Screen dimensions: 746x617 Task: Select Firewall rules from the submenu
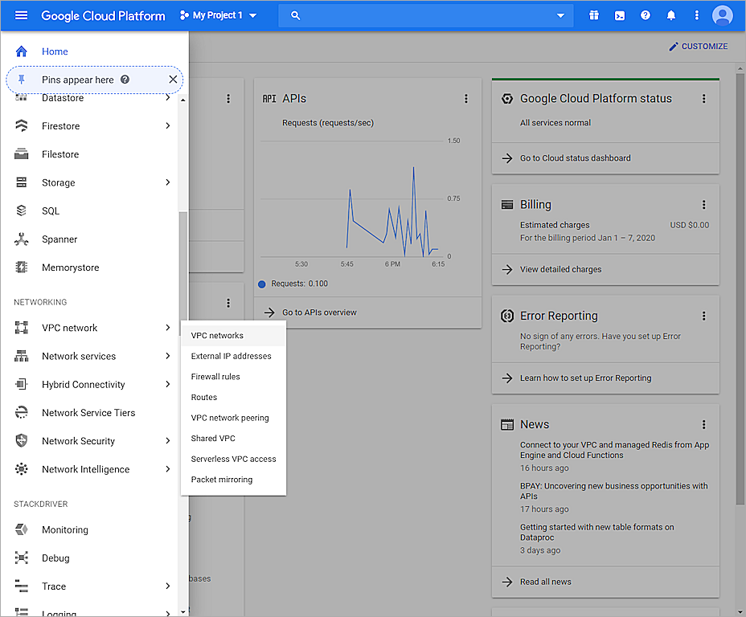click(215, 377)
